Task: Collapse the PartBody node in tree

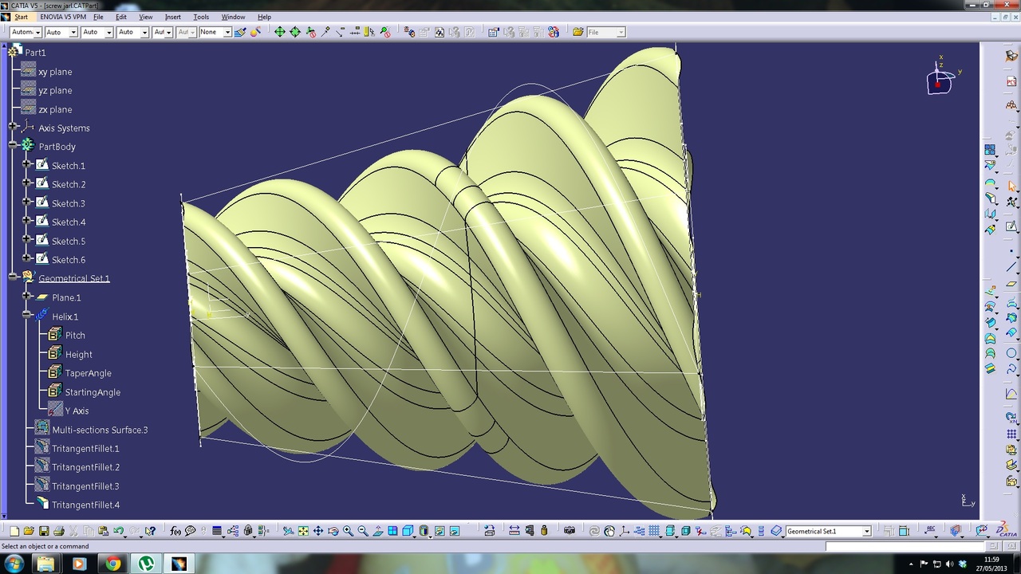Action: pos(13,145)
